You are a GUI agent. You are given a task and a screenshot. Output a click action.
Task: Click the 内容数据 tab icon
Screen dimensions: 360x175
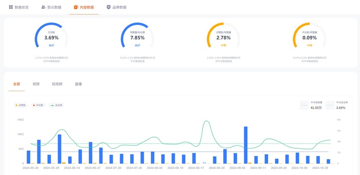76,7
